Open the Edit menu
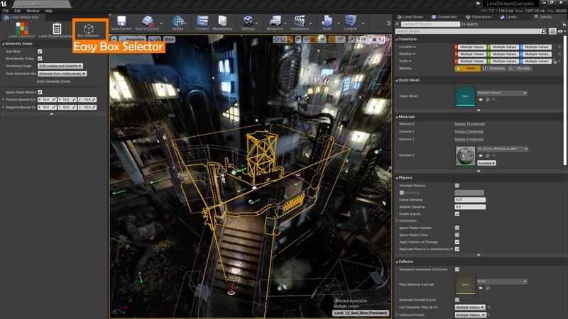The height and width of the screenshot is (319, 568). click(17, 11)
